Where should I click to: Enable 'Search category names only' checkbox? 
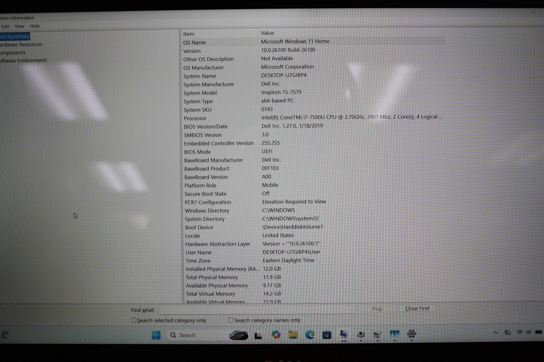(231, 320)
